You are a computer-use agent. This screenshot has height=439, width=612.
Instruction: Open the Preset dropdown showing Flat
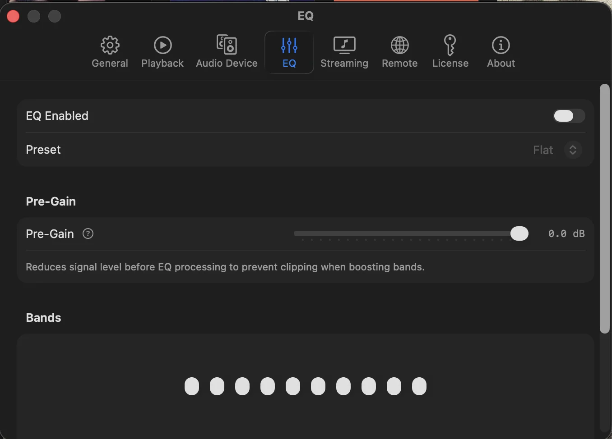(556, 150)
